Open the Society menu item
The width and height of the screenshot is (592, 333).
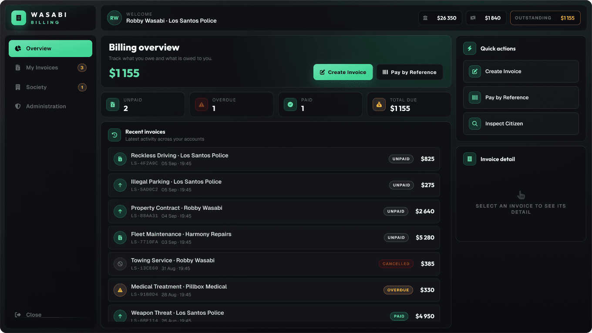coord(50,87)
